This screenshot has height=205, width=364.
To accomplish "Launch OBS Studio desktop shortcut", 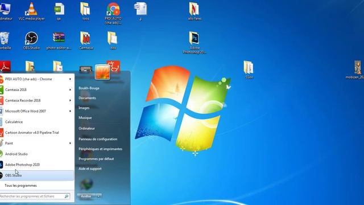I will (32, 40).
